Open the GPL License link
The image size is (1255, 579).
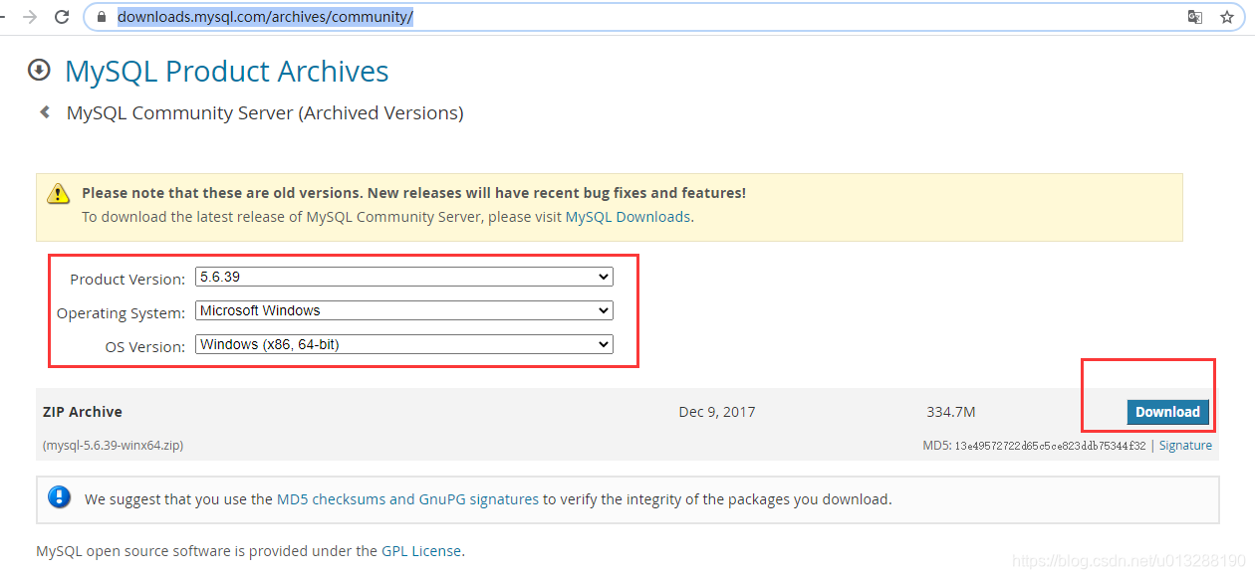[x=421, y=550]
